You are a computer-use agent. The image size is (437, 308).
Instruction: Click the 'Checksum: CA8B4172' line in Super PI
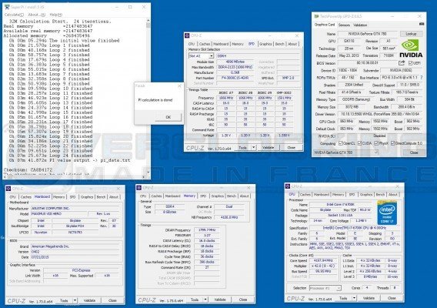[28, 169]
